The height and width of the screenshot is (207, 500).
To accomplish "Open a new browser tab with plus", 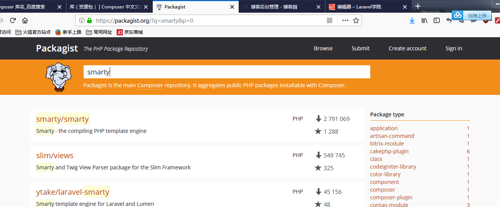I will point(418,6).
